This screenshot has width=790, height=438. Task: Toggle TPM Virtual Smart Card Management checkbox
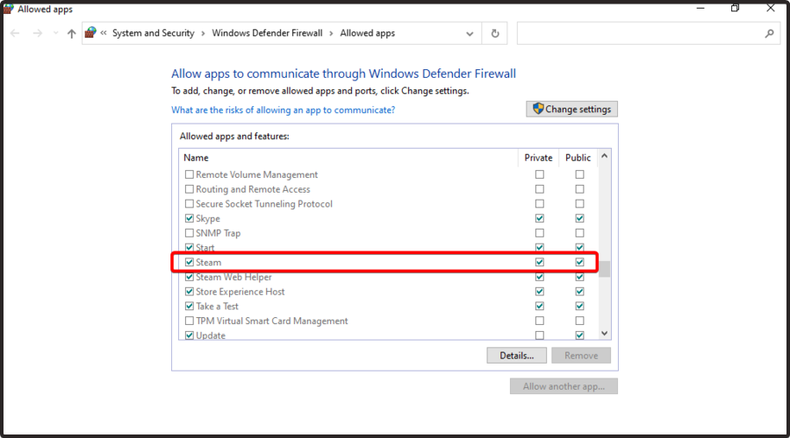coord(190,321)
